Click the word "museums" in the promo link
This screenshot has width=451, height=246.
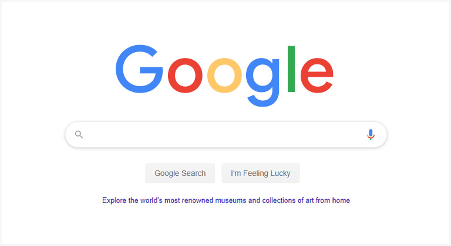[x=231, y=200]
